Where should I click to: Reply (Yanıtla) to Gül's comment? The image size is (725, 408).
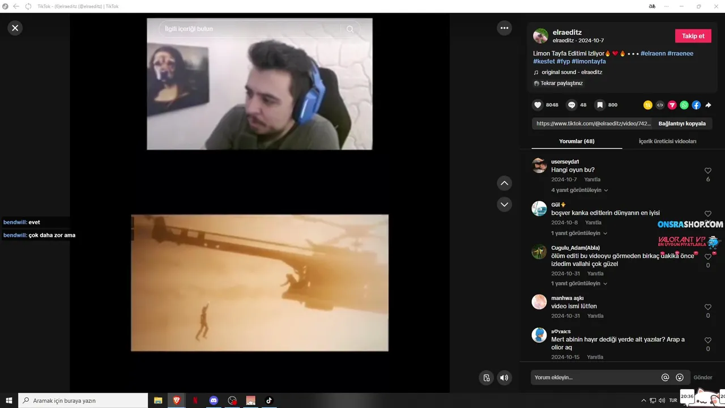[593, 223]
